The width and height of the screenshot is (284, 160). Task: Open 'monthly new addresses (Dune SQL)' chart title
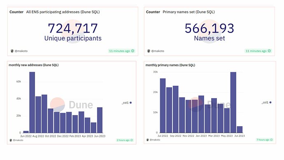[x=33, y=65]
